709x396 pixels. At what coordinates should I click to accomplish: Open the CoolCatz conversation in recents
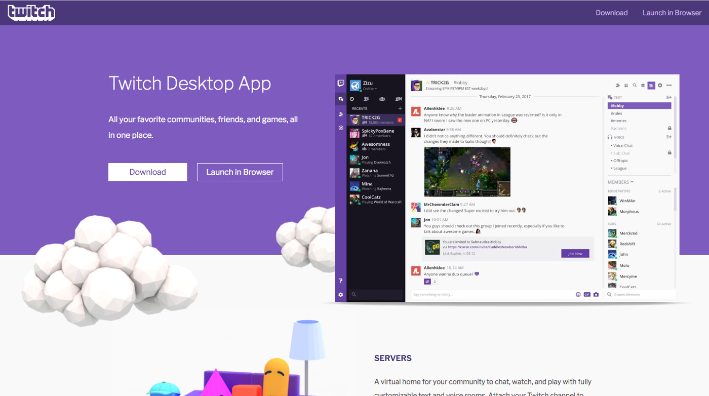376,199
